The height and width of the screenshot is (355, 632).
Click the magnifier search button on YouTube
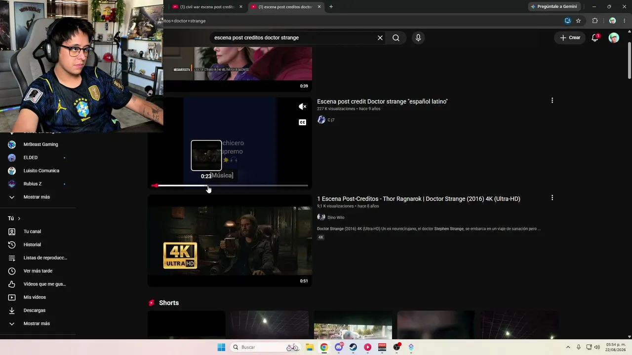click(396, 37)
